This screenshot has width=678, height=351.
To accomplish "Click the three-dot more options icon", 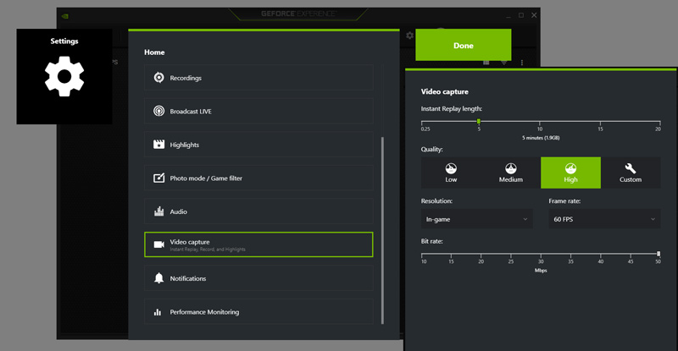I will pyautogui.click(x=522, y=63).
